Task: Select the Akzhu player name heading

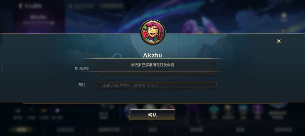Action: (x=152, y=55)
